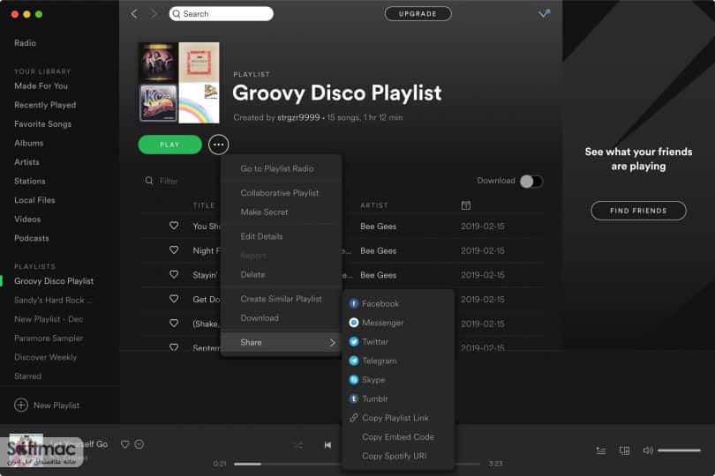Open Paramore Sampler playlist
Screen dimensions: 715x476
pos(49,338)
